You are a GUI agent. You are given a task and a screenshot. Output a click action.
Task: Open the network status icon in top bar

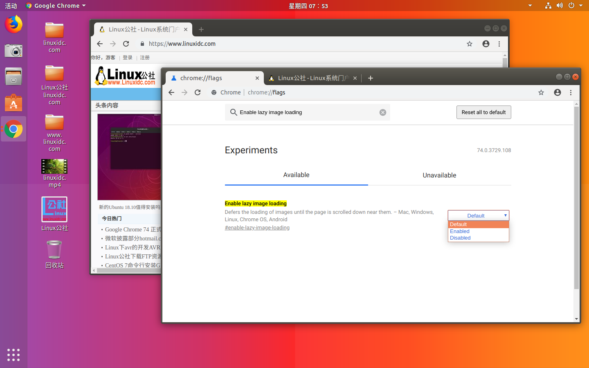(x=548, y=6)
